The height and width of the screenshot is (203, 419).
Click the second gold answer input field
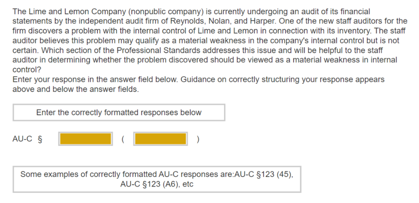click(x=160, y=138)
